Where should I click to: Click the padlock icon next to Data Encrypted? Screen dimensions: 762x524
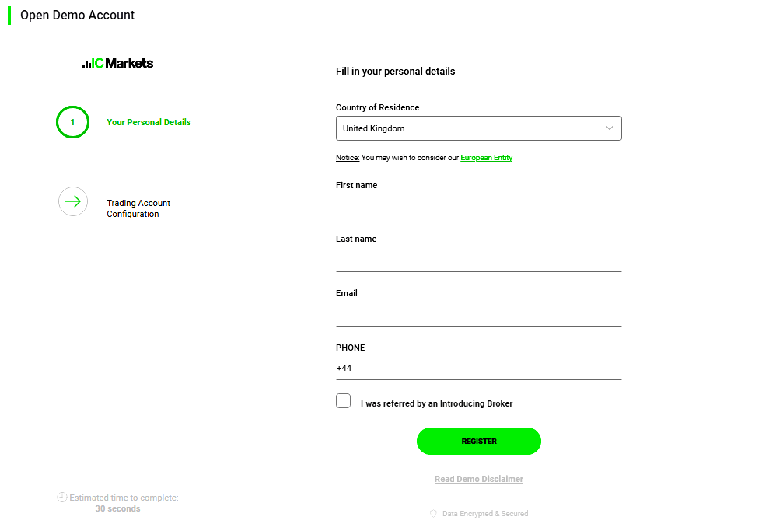pos(433,513)
